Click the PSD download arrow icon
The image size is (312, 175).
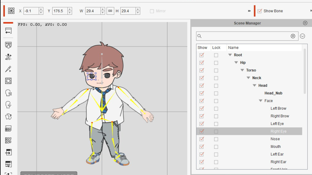pos(8,45)
